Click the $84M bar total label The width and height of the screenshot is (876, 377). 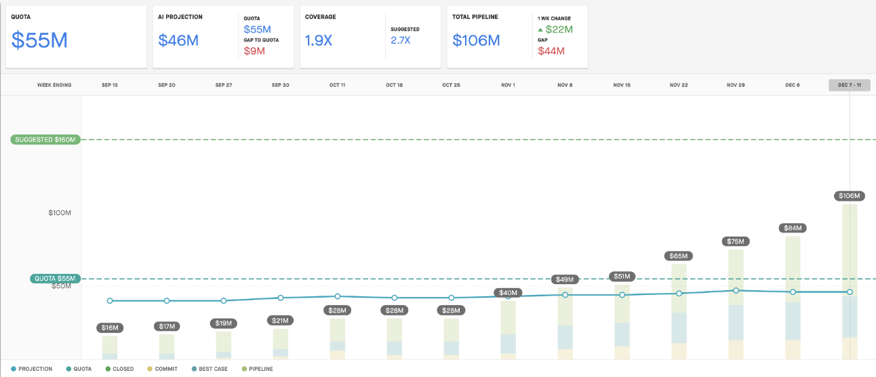[793, 228]
